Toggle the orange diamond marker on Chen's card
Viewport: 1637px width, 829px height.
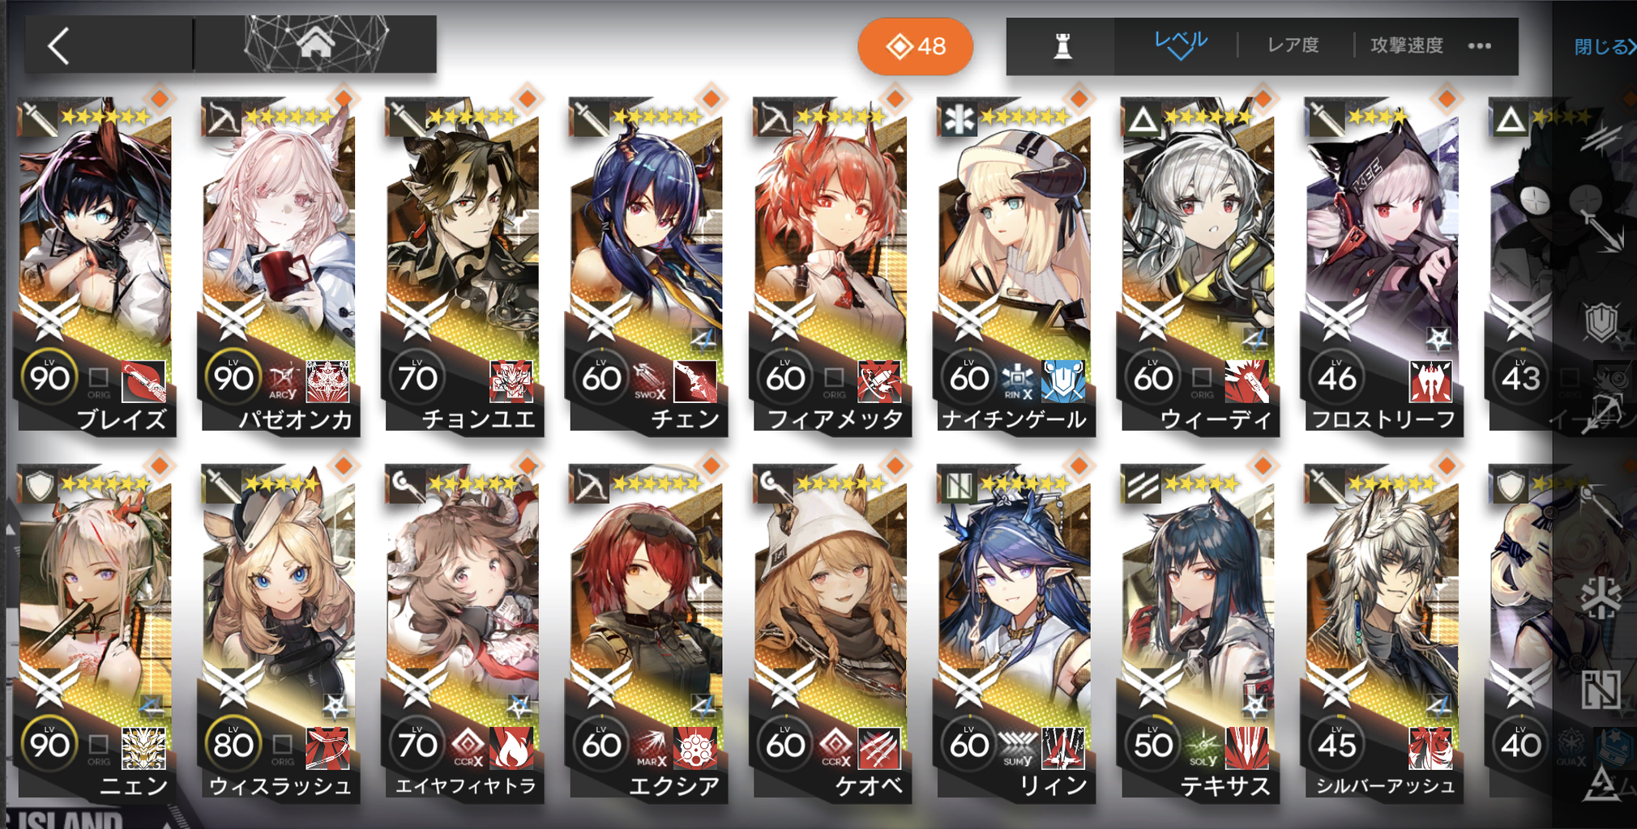712,99
